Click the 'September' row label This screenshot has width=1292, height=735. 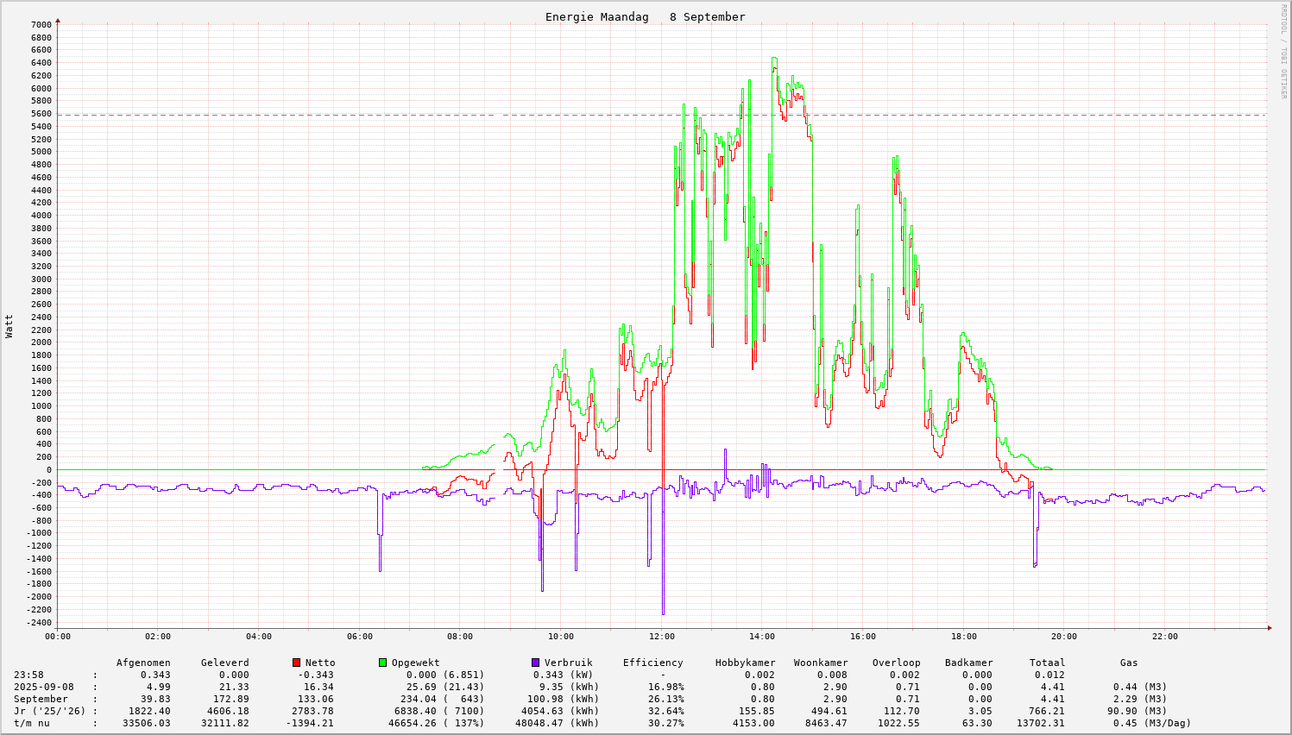point(41,699)
